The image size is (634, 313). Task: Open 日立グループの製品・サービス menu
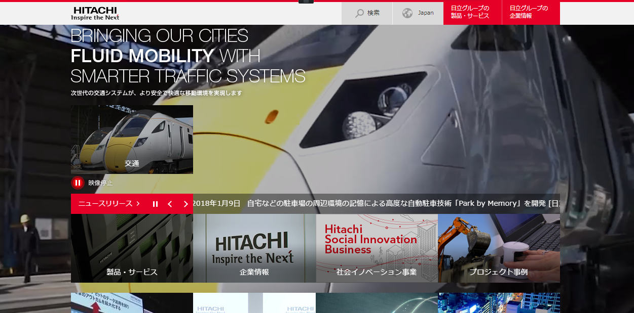point(472,13)
